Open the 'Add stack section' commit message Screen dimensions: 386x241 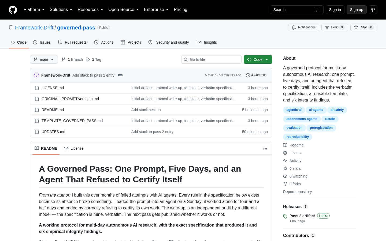tap(146, 110)
